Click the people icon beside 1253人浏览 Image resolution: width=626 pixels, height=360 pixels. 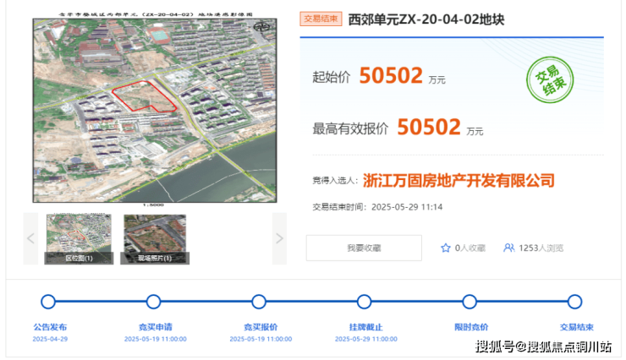click(509, 248)
